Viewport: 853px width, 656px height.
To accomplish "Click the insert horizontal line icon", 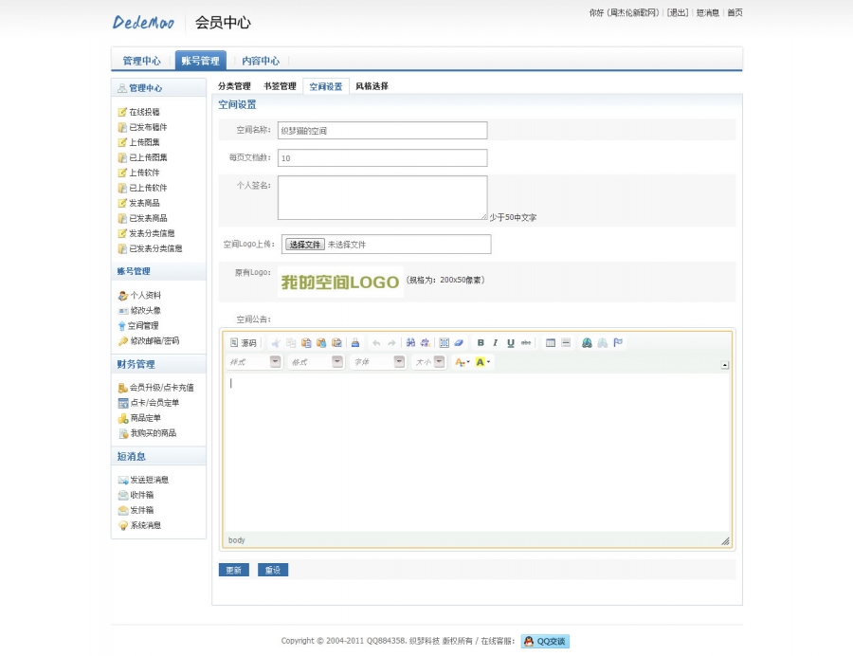I will click(566, 343).
